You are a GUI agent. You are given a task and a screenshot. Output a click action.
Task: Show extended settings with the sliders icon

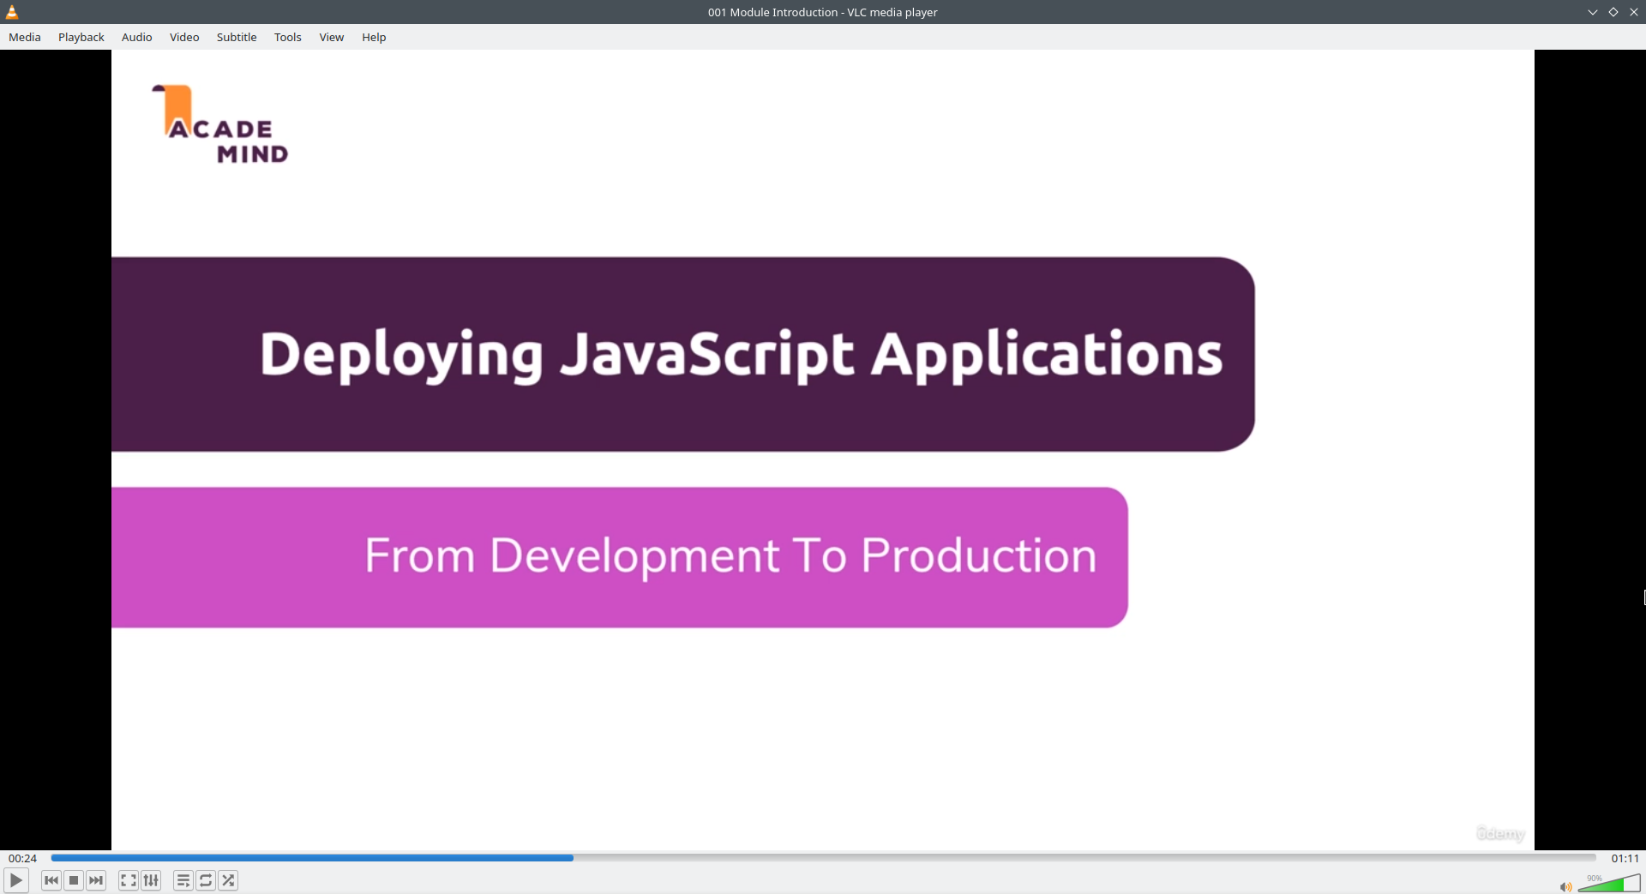(x=151, y=880)
